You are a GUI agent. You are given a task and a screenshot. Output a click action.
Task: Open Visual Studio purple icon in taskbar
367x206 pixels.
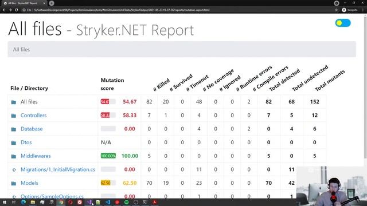[x=89, y=202]
